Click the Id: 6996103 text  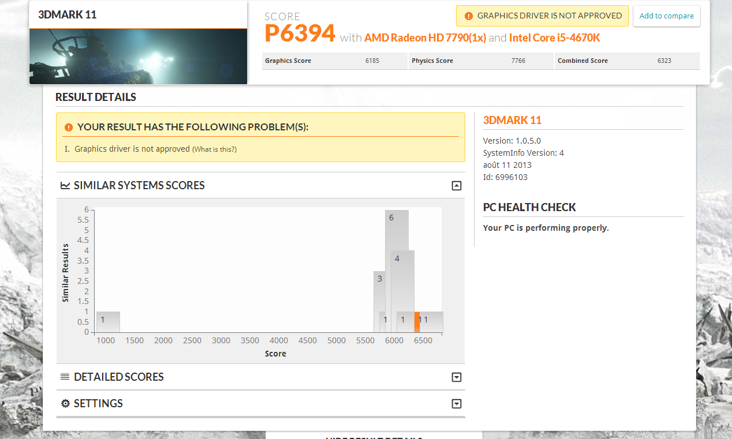click(505, 177)
